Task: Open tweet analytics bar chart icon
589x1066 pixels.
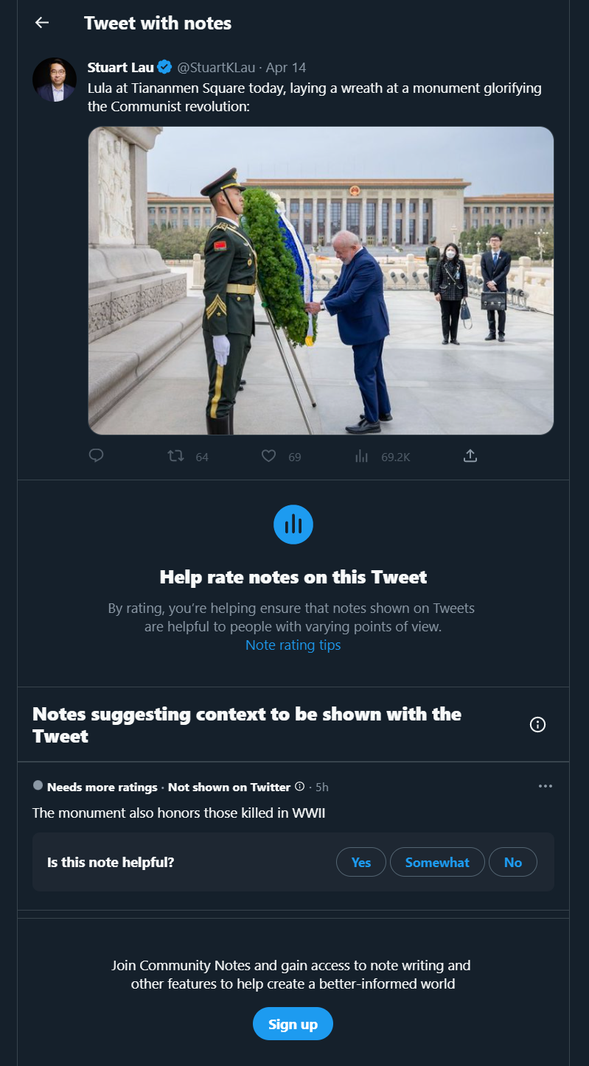Action: point(361,456)
